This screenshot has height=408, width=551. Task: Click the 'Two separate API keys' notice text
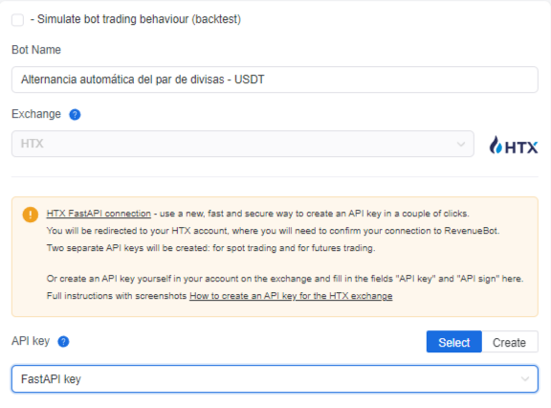click(210, 248)
